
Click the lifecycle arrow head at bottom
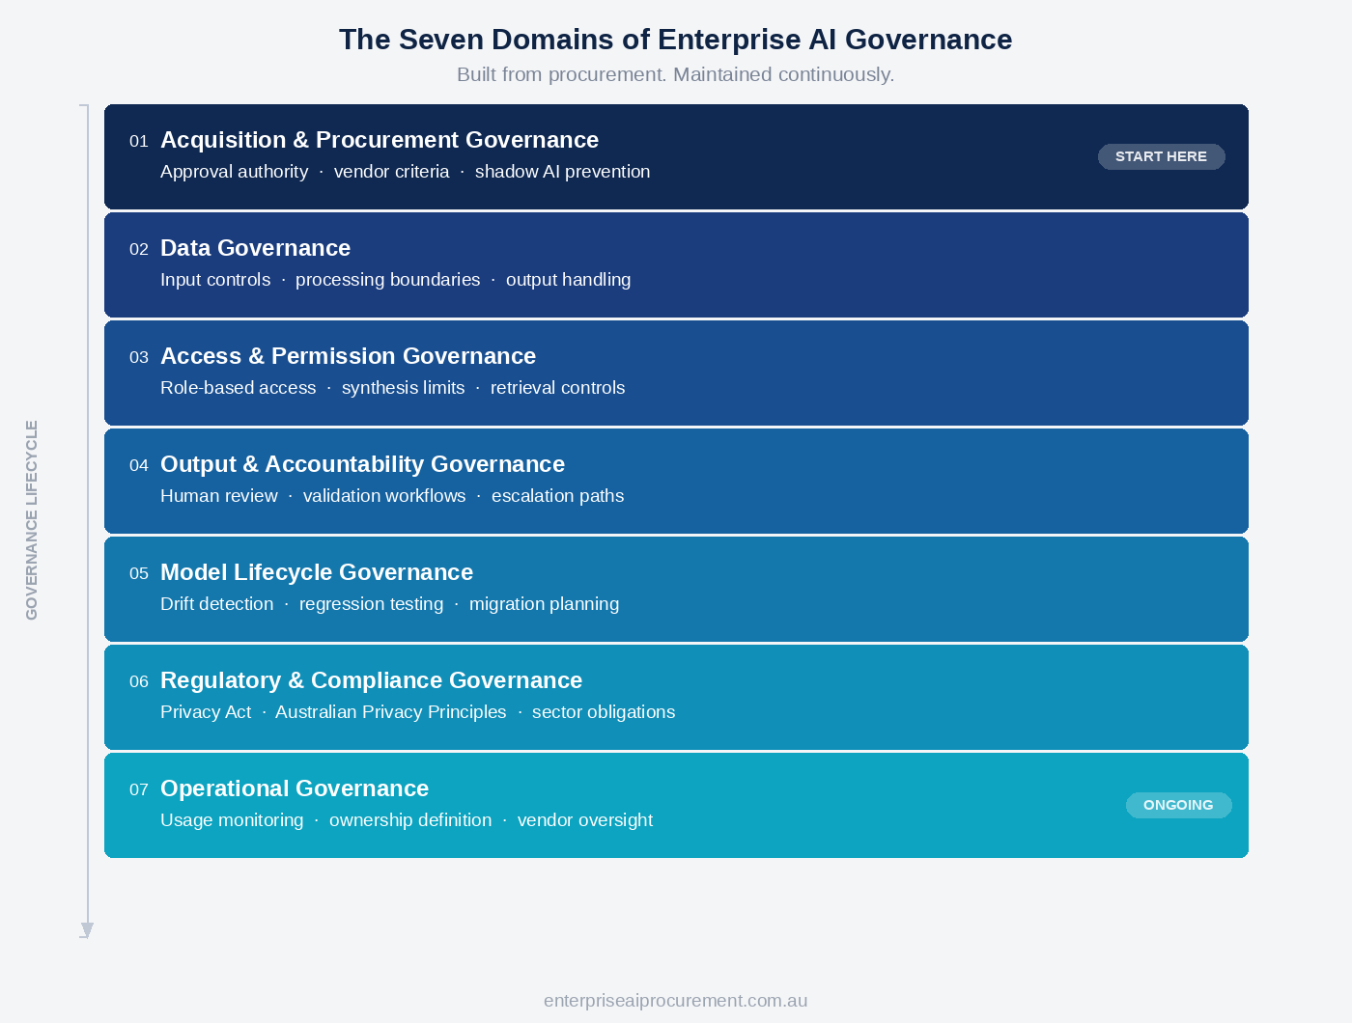coord(87,929)
